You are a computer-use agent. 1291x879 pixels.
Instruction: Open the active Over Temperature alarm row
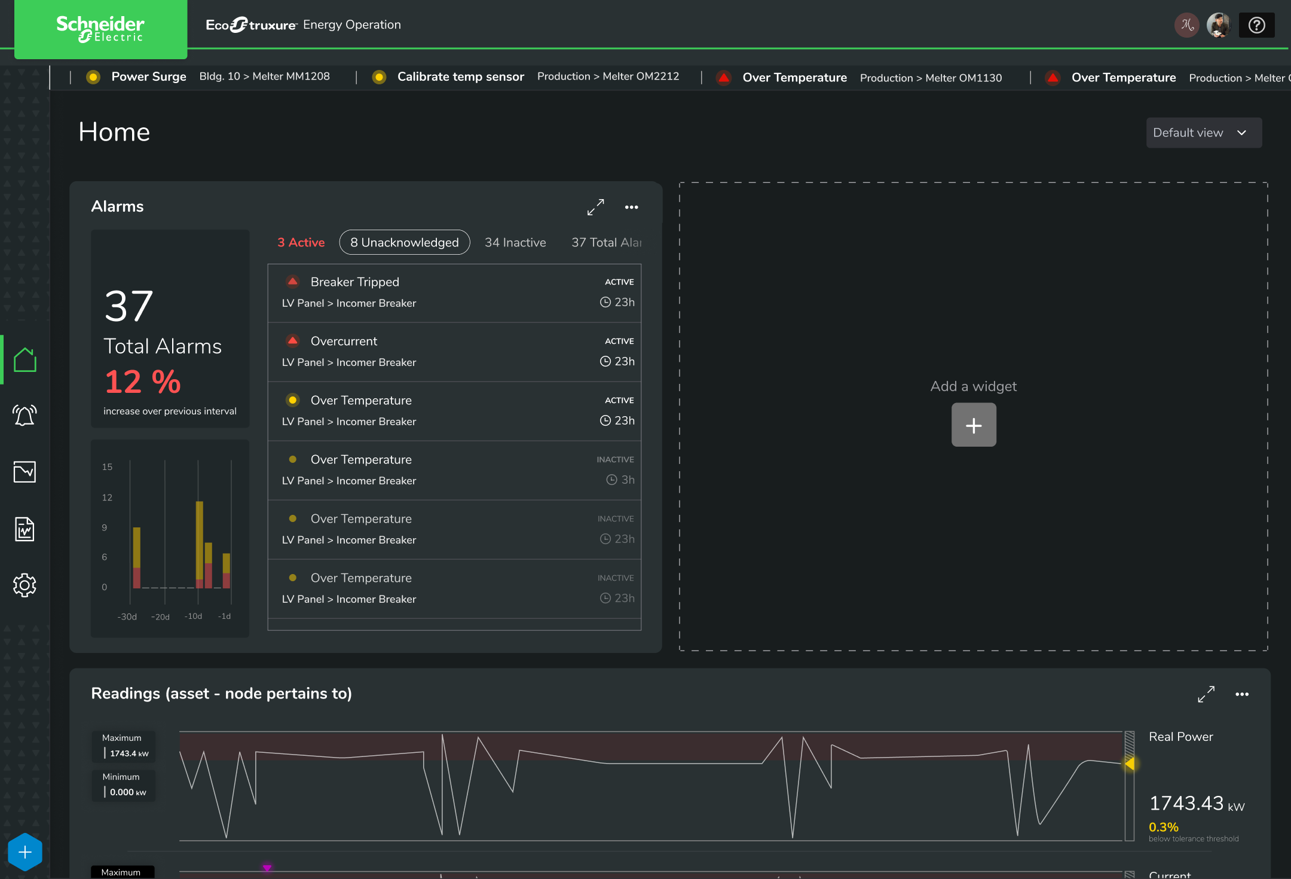(x=454, y=411)
